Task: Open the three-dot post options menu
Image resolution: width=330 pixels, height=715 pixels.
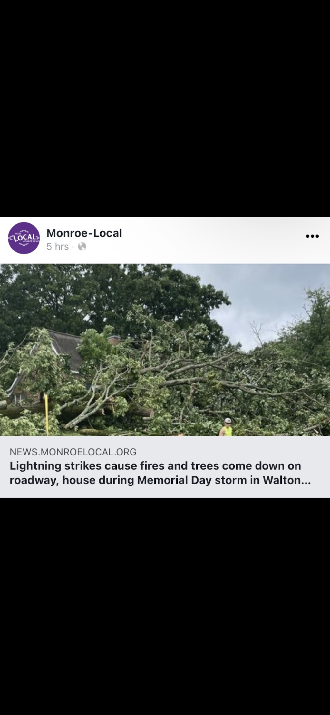Action: pos(312,236)
